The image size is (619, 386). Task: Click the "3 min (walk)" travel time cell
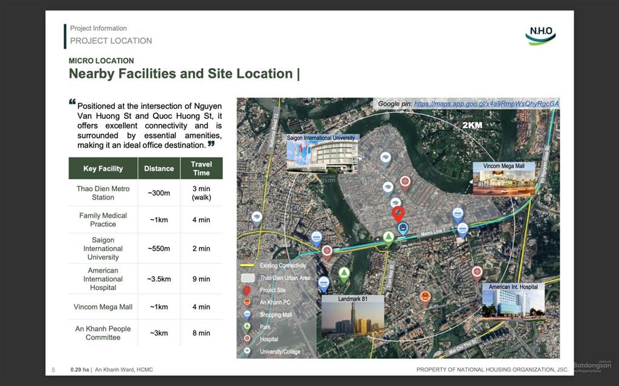click(201, 193)
